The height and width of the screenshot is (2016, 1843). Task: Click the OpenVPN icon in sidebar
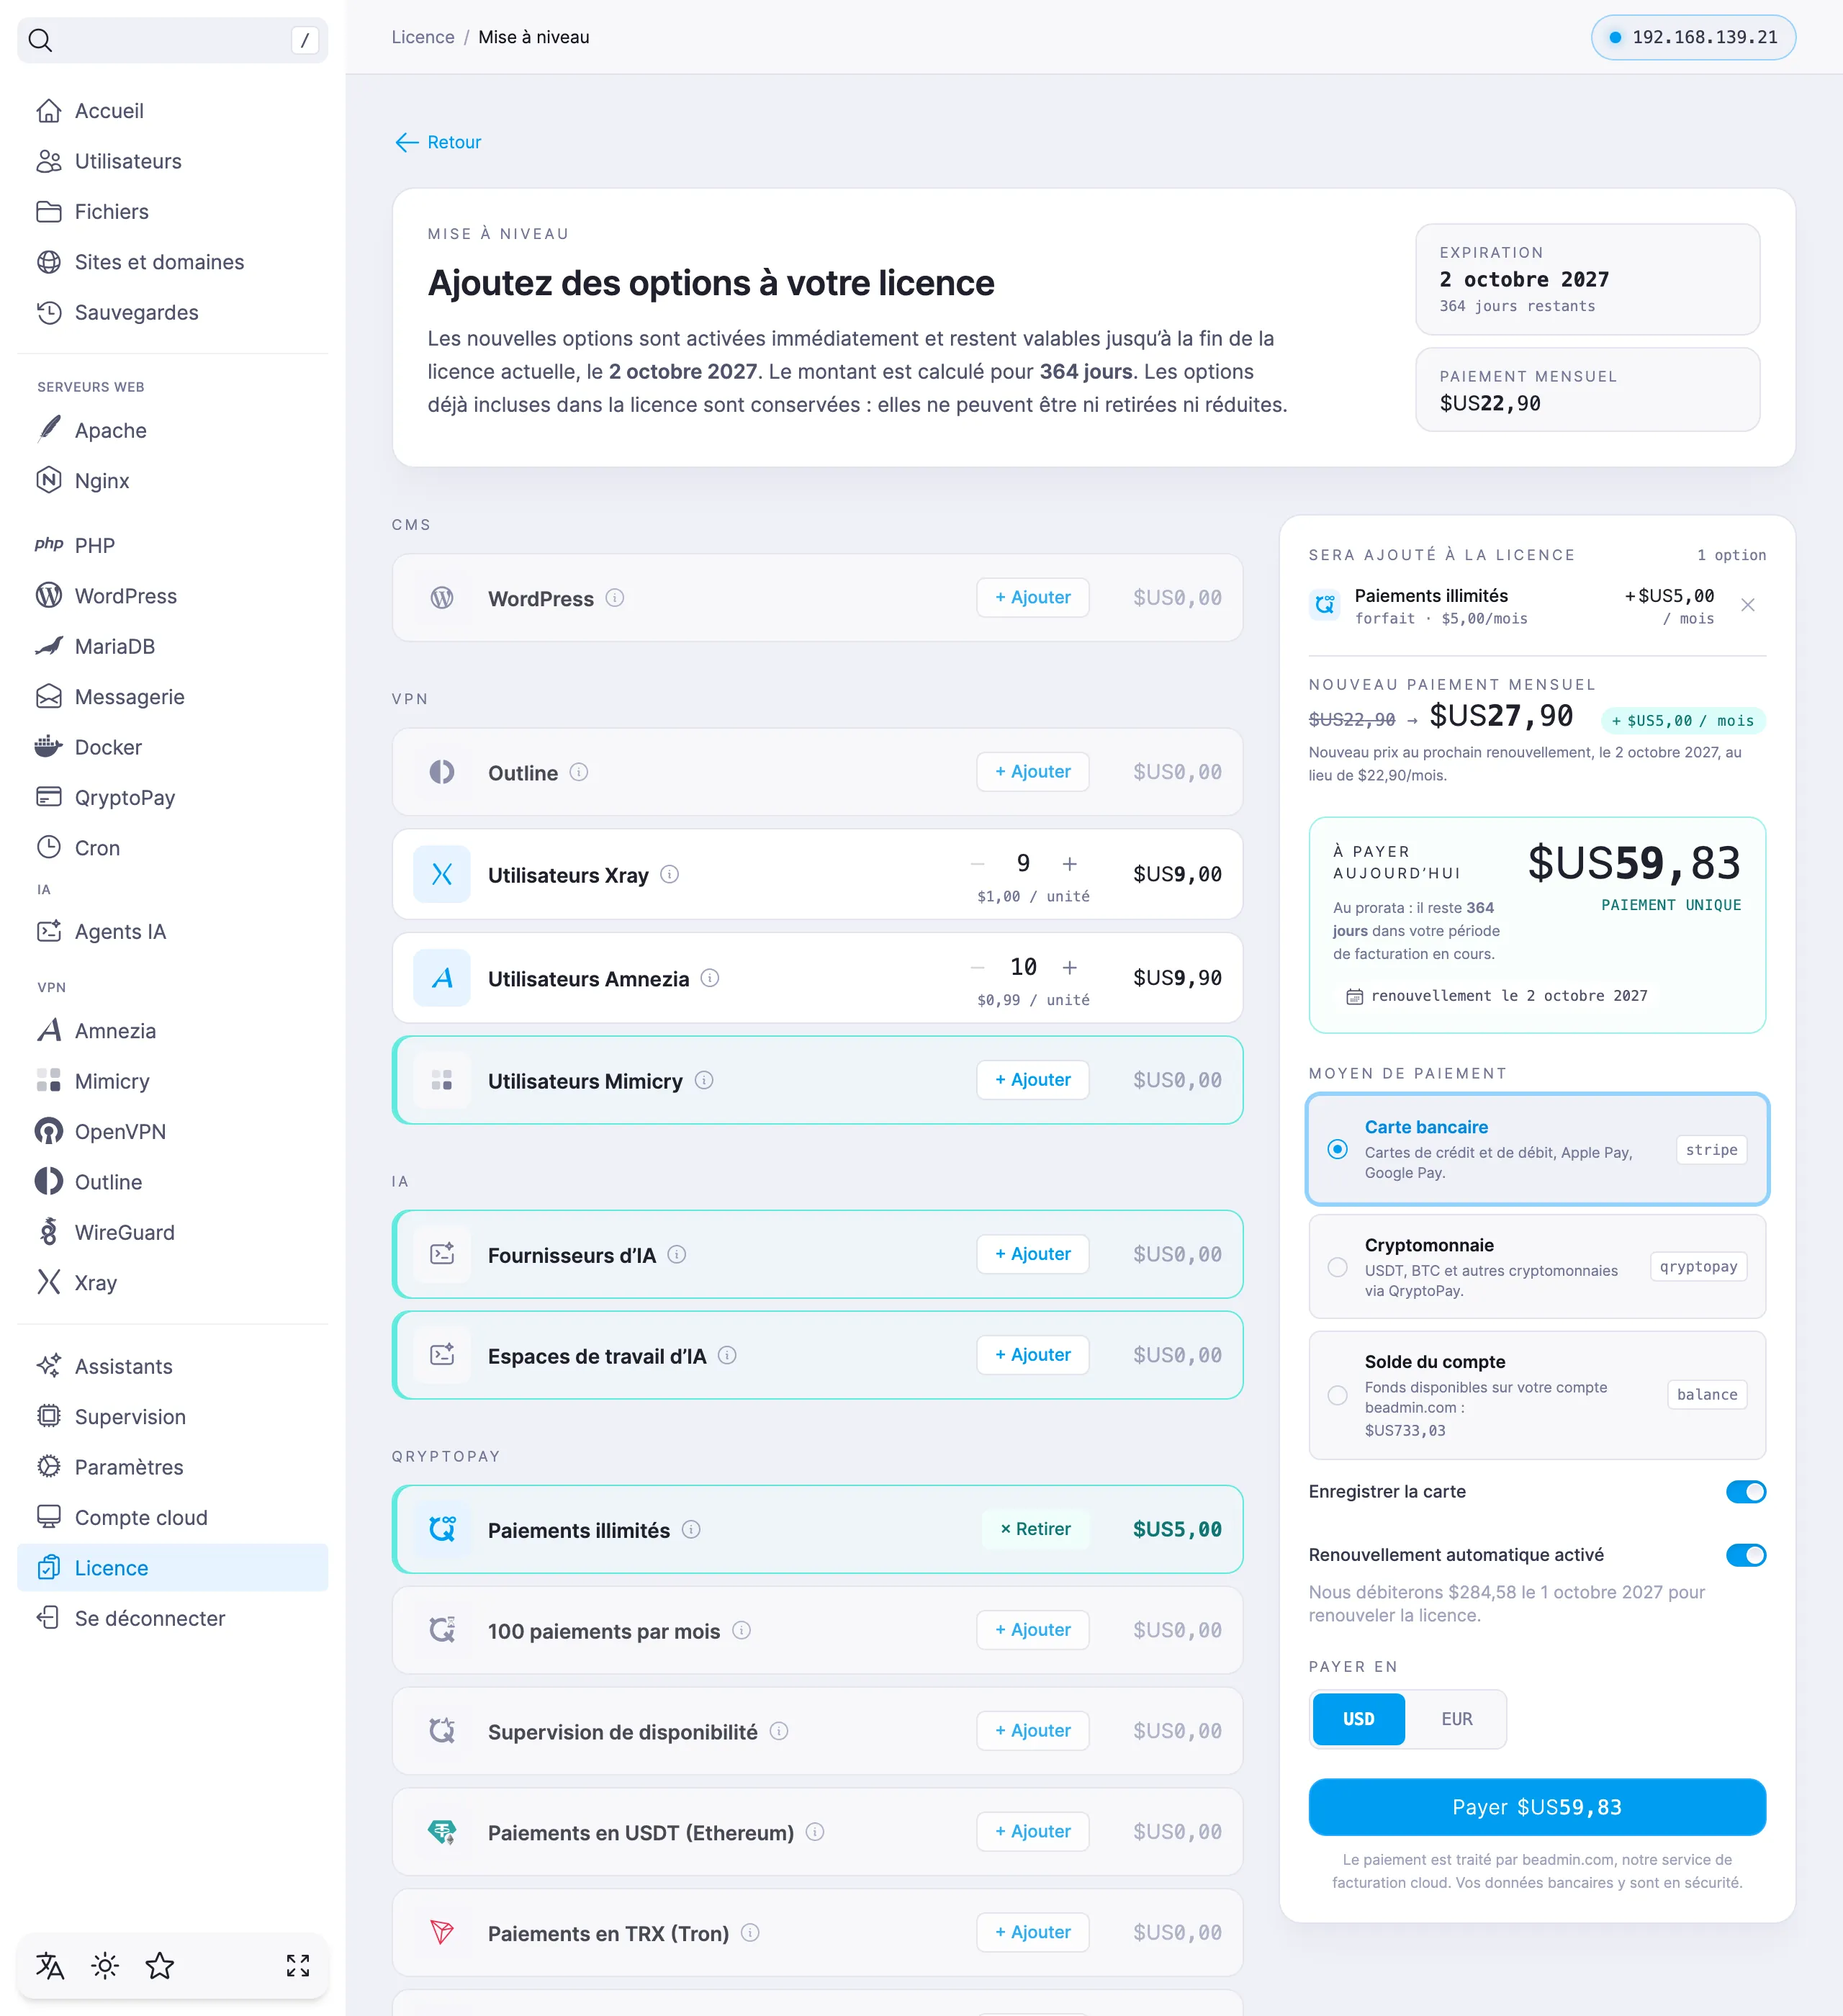49,1131
